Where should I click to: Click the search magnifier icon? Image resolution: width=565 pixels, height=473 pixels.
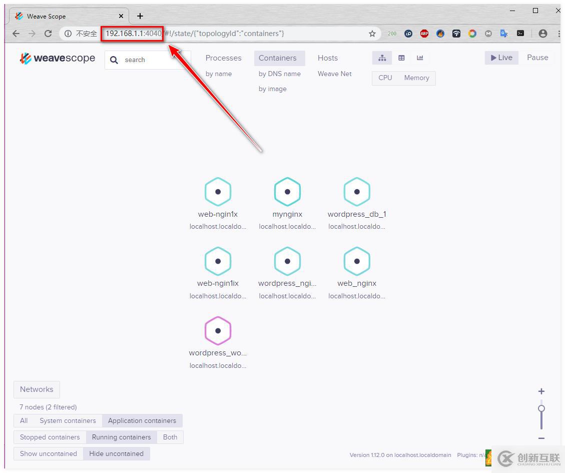point(114,60)
